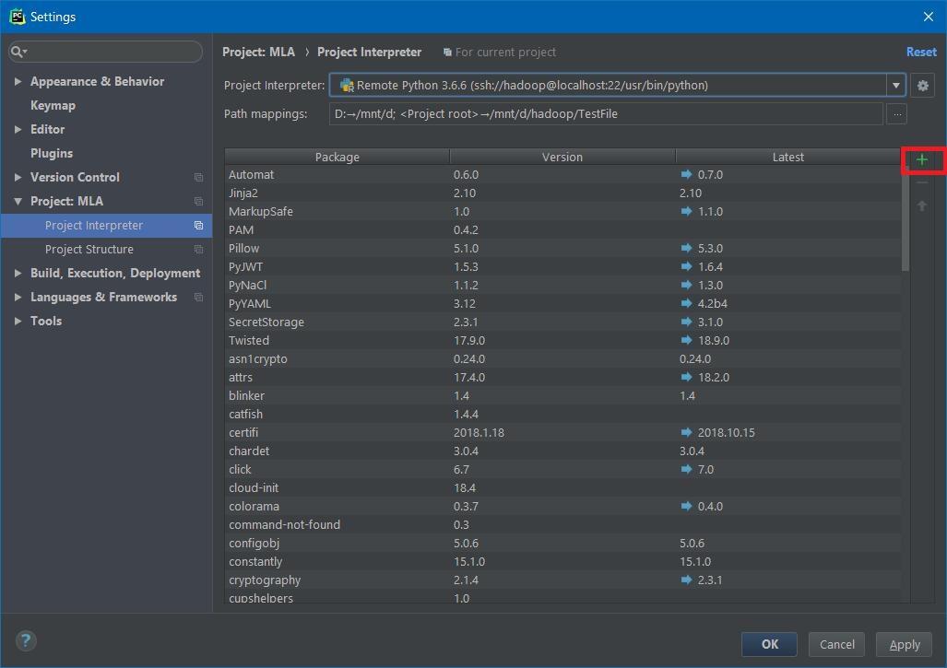The height and width of the screenshot is (668, 947).
Task: Expand Build, Execution, Deployment section
Action: click(18, 274)
